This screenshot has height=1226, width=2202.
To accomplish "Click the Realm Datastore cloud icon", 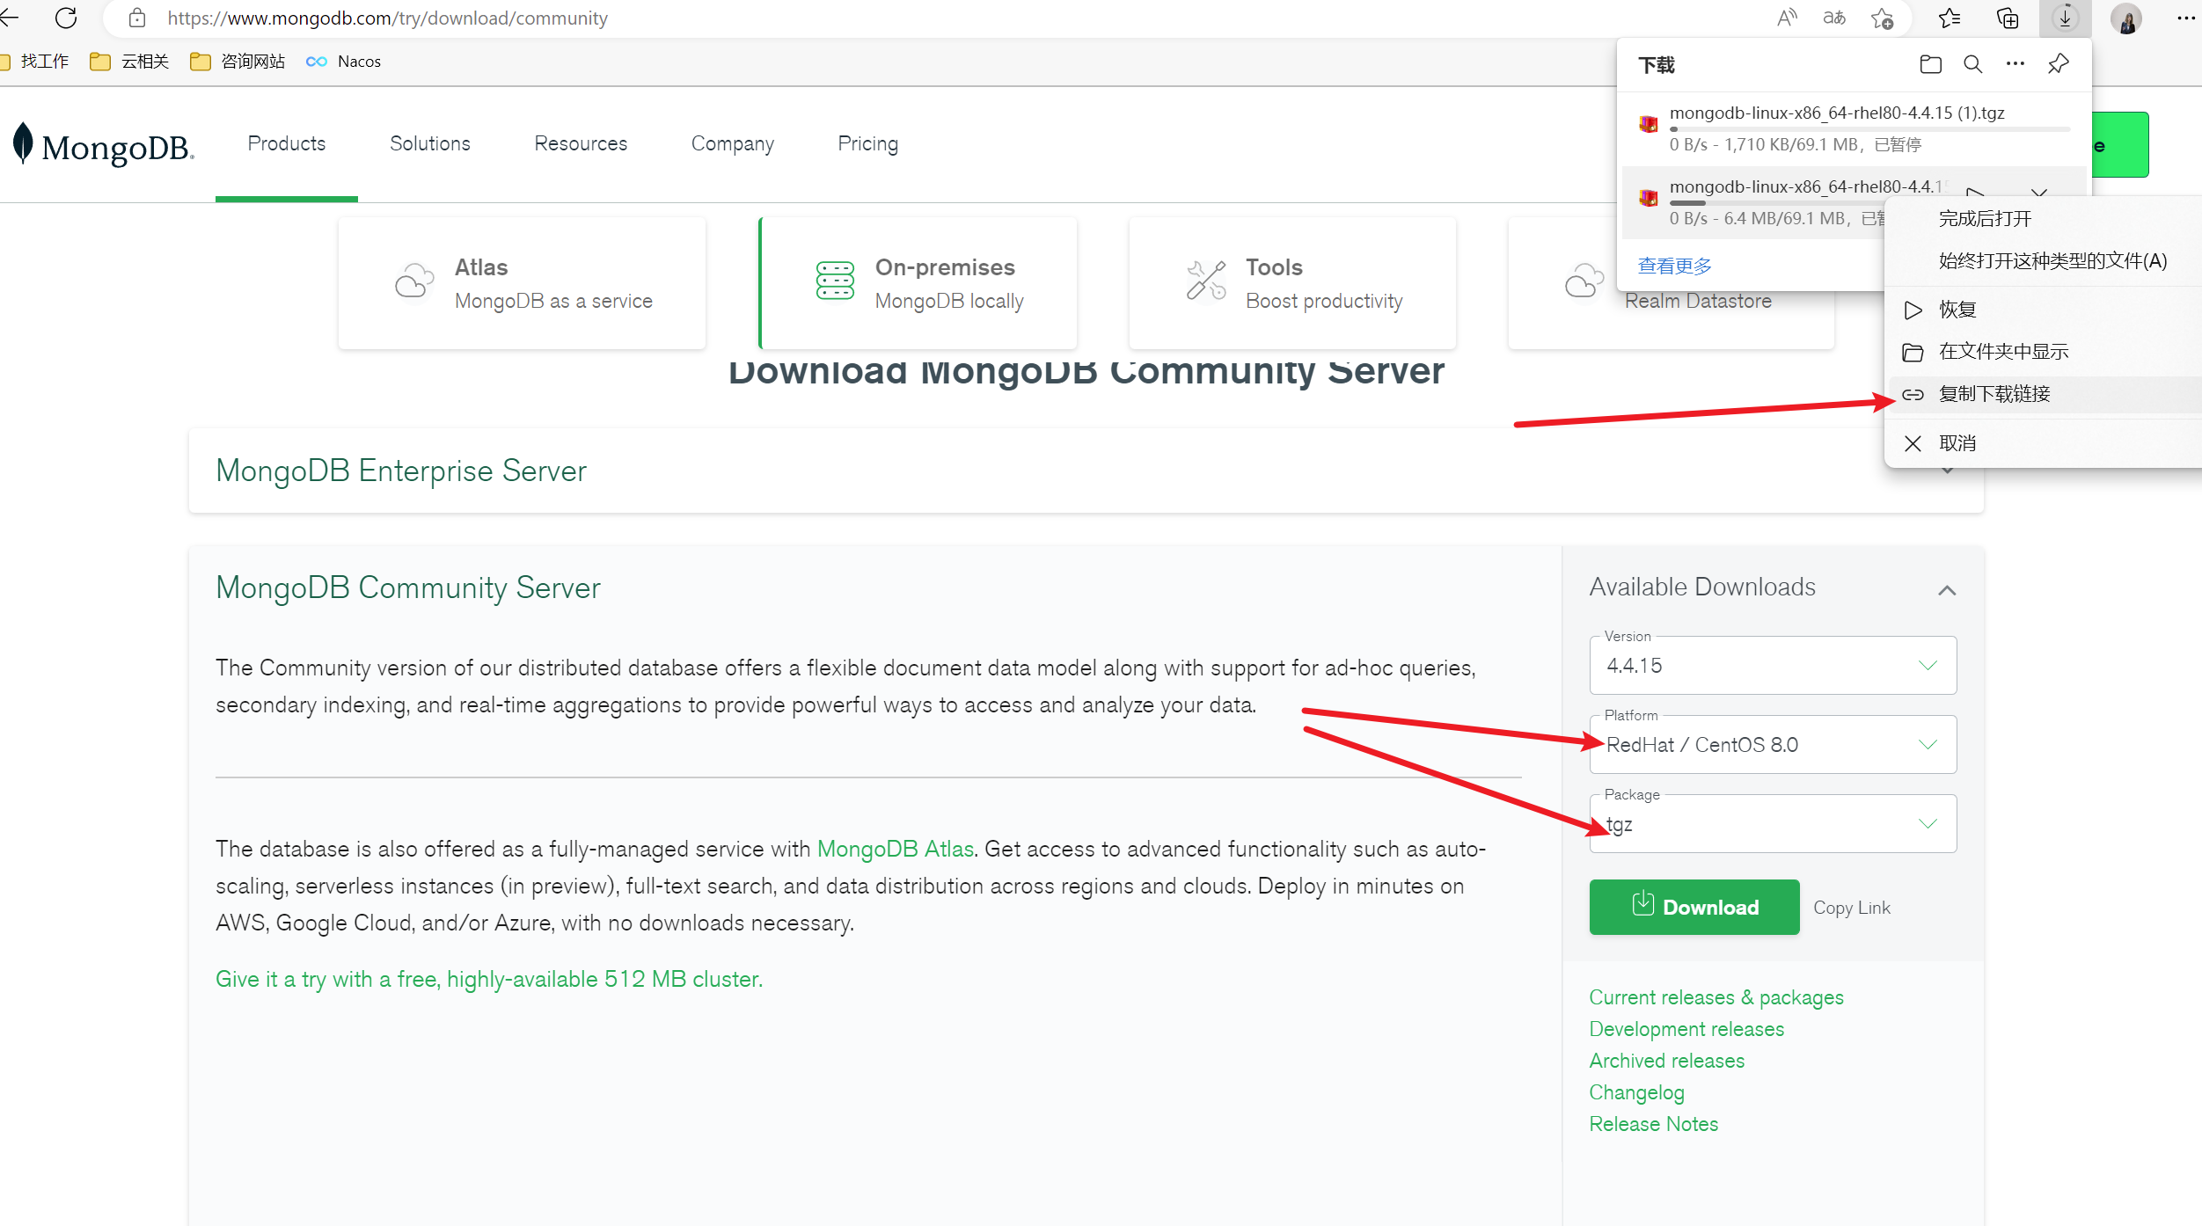I will 1584,281.
